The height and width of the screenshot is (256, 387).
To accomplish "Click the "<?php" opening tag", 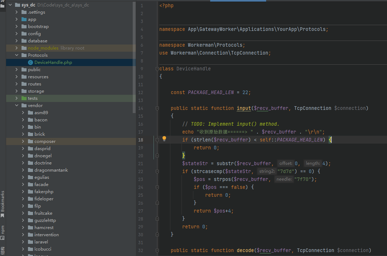I will point(166,5).
